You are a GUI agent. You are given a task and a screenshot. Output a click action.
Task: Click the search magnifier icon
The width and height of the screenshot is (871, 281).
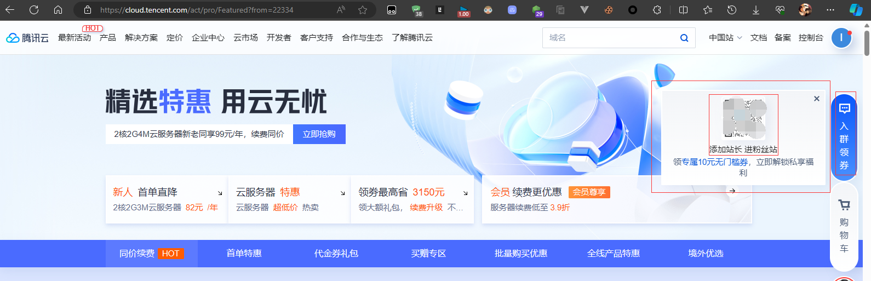(x=684, y=38)
